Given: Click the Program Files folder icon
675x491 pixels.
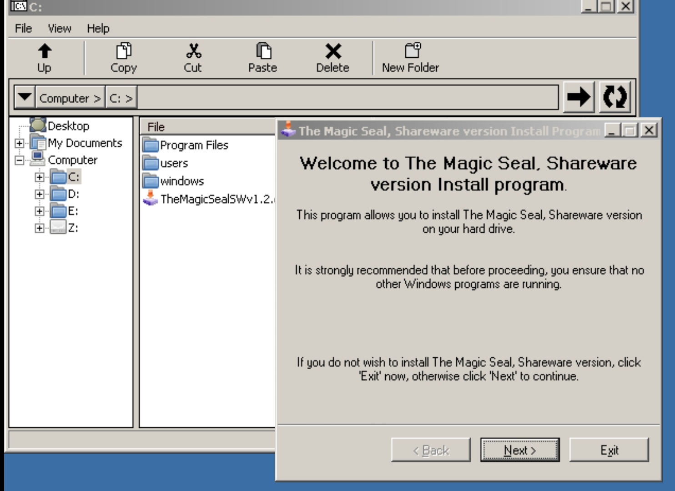Looking at the screenshot, I should (151, 145).
